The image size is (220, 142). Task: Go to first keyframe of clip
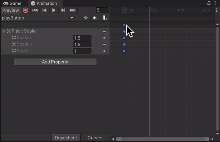point(35,10)
